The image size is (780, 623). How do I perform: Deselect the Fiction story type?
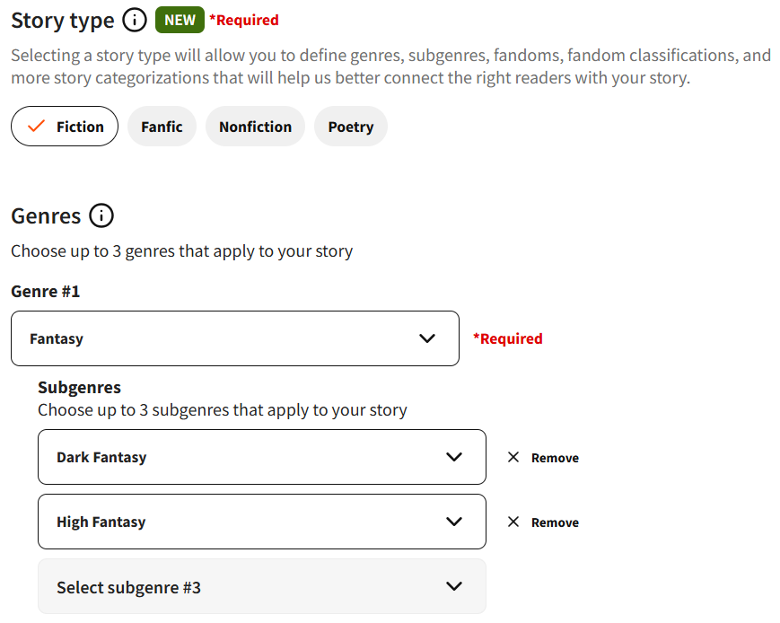point(65,127)
